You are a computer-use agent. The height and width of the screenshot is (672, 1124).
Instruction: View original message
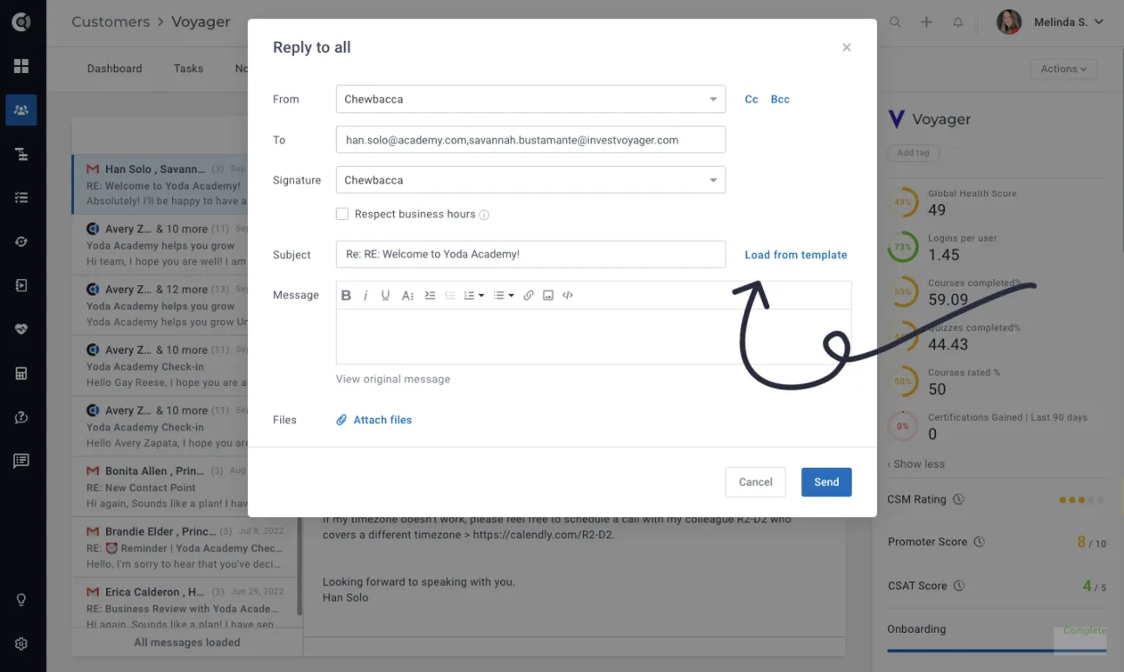coord(393,379)
